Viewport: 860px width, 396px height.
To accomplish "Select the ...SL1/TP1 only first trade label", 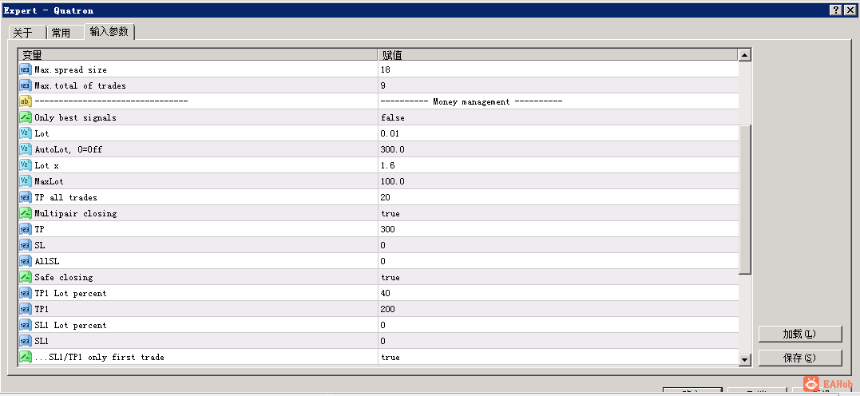I will pos(99,357).
